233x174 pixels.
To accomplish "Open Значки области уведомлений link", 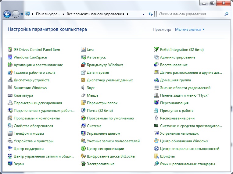I will click(185, 87).
